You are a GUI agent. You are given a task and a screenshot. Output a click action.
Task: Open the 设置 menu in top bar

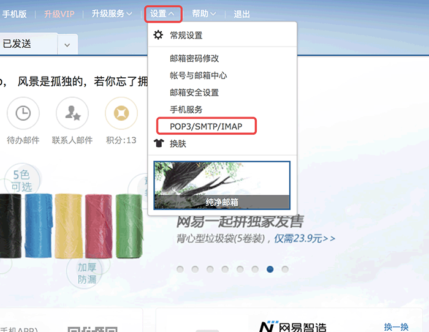(x=162, y=13)
